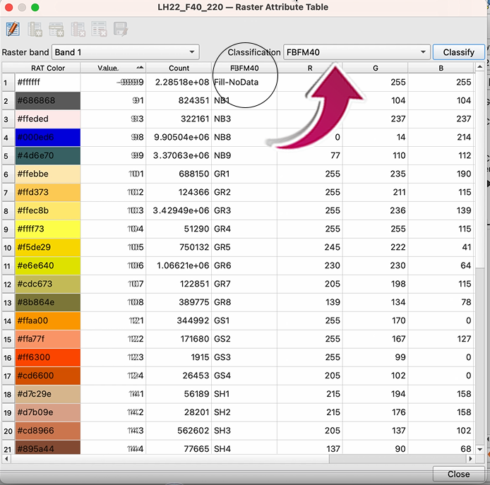Screen dimensions: 490x485
Task: Select row 10 header in the table
Action: tap(7, 247)
